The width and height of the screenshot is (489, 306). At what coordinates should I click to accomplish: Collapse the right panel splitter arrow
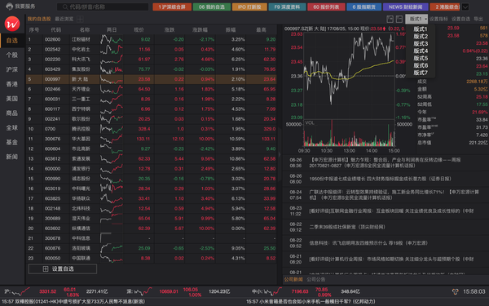coord(280,154)
